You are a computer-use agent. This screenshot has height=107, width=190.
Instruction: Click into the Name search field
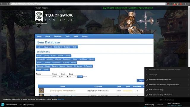[44, 77]
